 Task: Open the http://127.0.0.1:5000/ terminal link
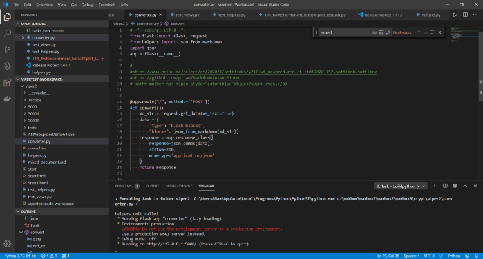[x=171, y=244]
